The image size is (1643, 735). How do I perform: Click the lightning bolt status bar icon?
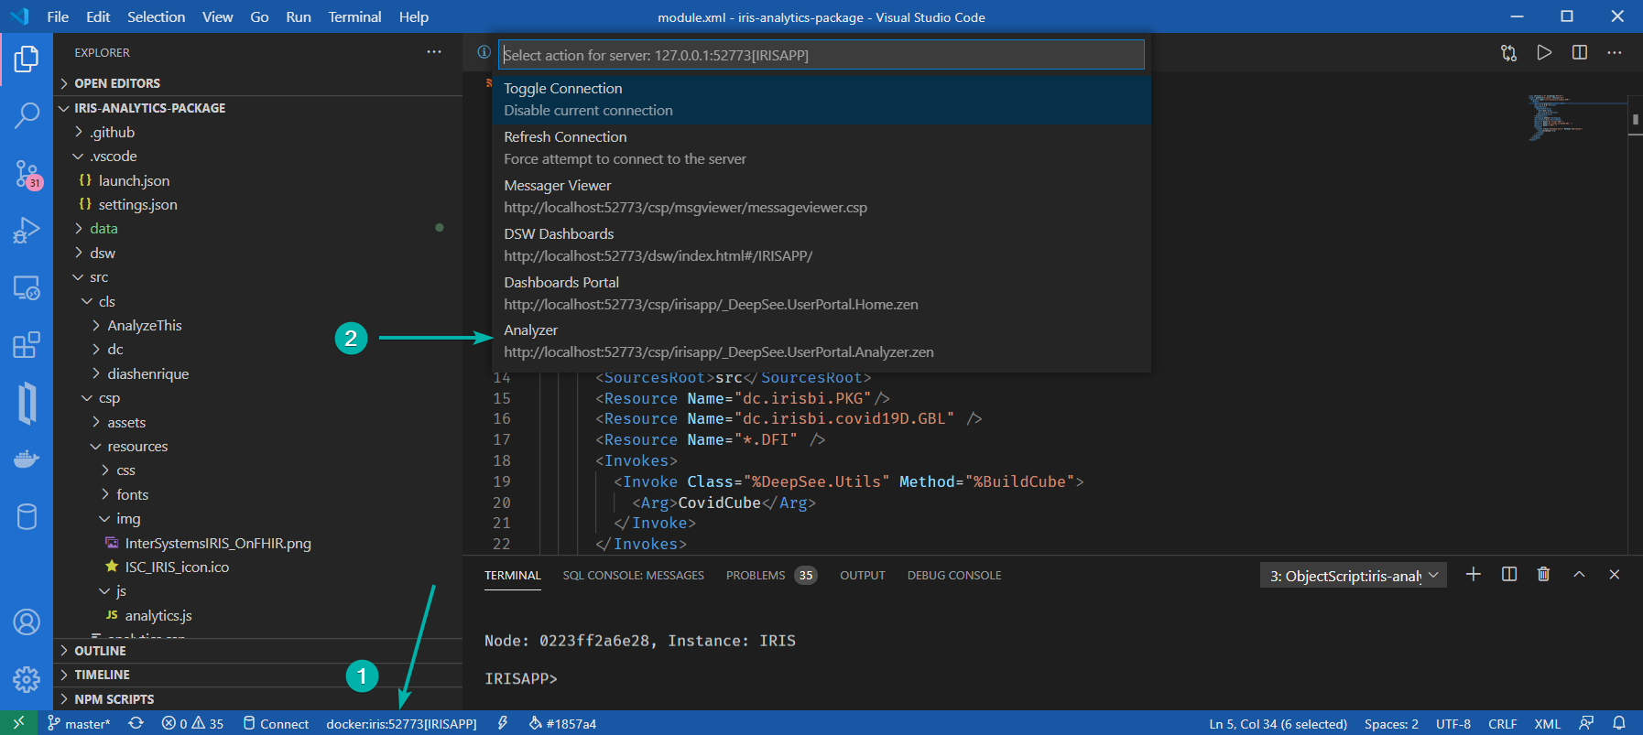pos(503,723)
